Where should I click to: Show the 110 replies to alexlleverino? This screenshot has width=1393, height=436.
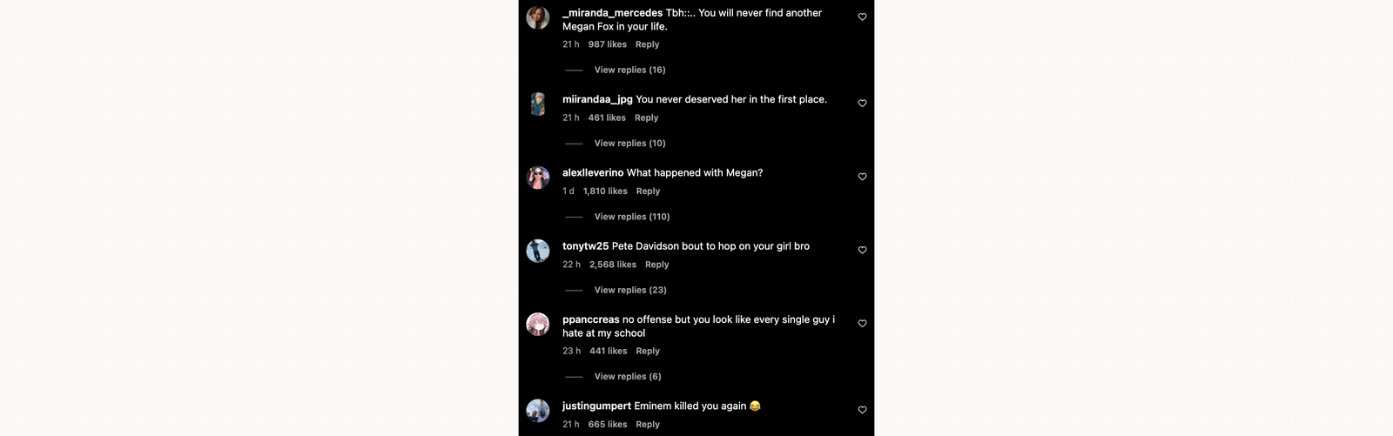pos(632,217)
